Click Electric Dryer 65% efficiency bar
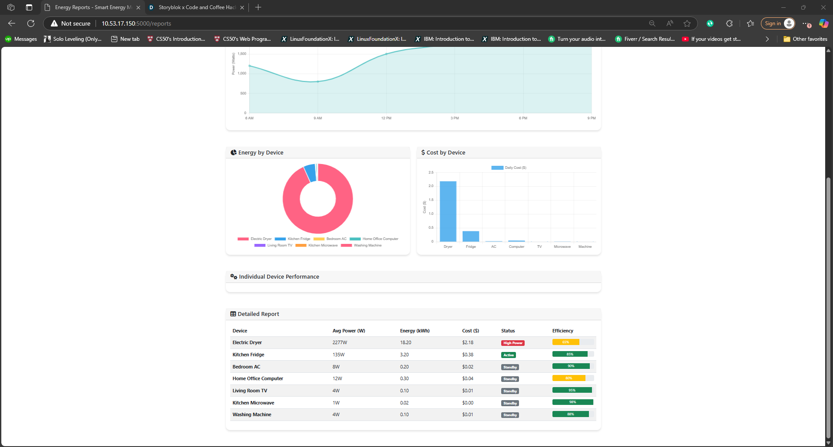 coord(573,342)
